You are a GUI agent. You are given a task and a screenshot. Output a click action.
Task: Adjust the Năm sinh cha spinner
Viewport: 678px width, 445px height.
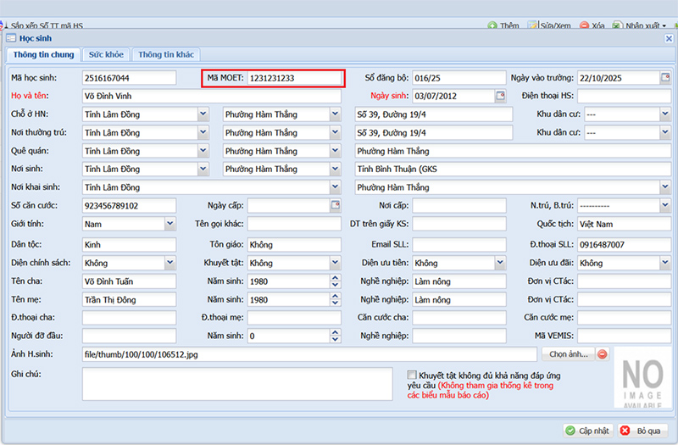(335, 281)
